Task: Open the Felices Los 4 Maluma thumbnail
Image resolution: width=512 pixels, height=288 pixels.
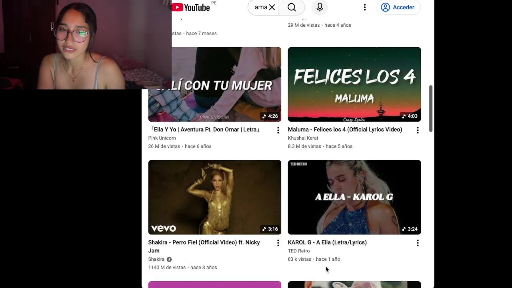Action: click(x=354, y=84)
